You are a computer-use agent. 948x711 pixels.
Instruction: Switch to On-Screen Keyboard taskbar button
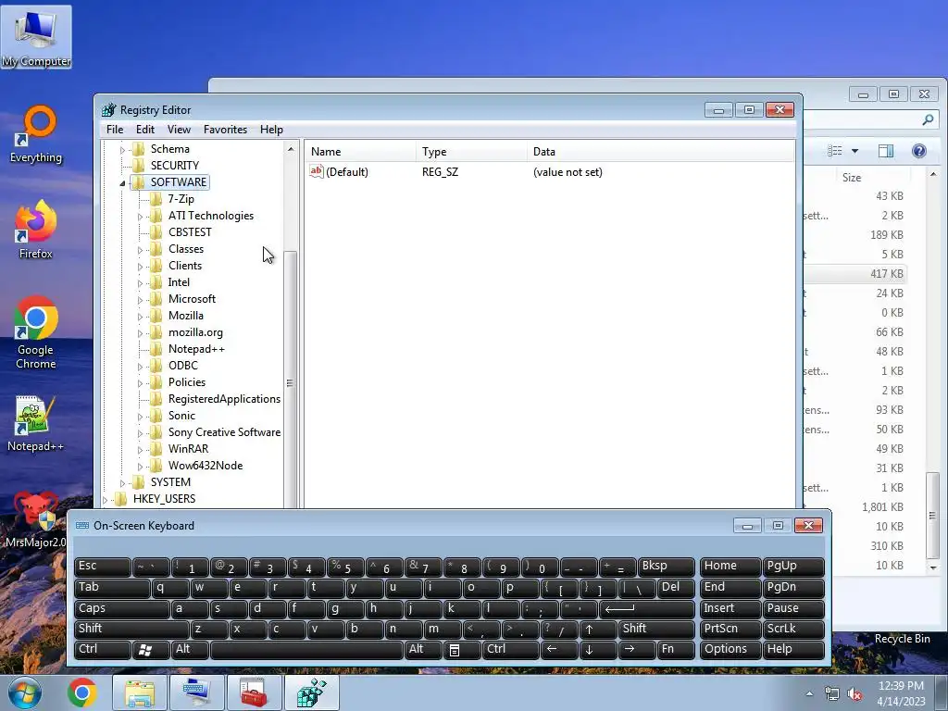tap(197, 692)
